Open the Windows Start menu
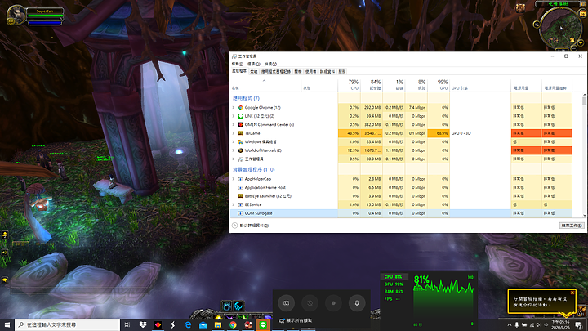The width and height of the screenshot is (588, 331). [x=7, y=324]
